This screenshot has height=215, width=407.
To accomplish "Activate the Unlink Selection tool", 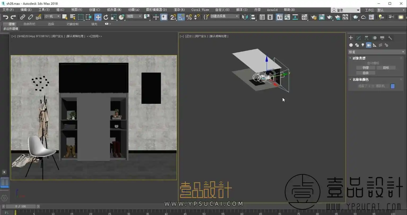I will pos(31,17).
